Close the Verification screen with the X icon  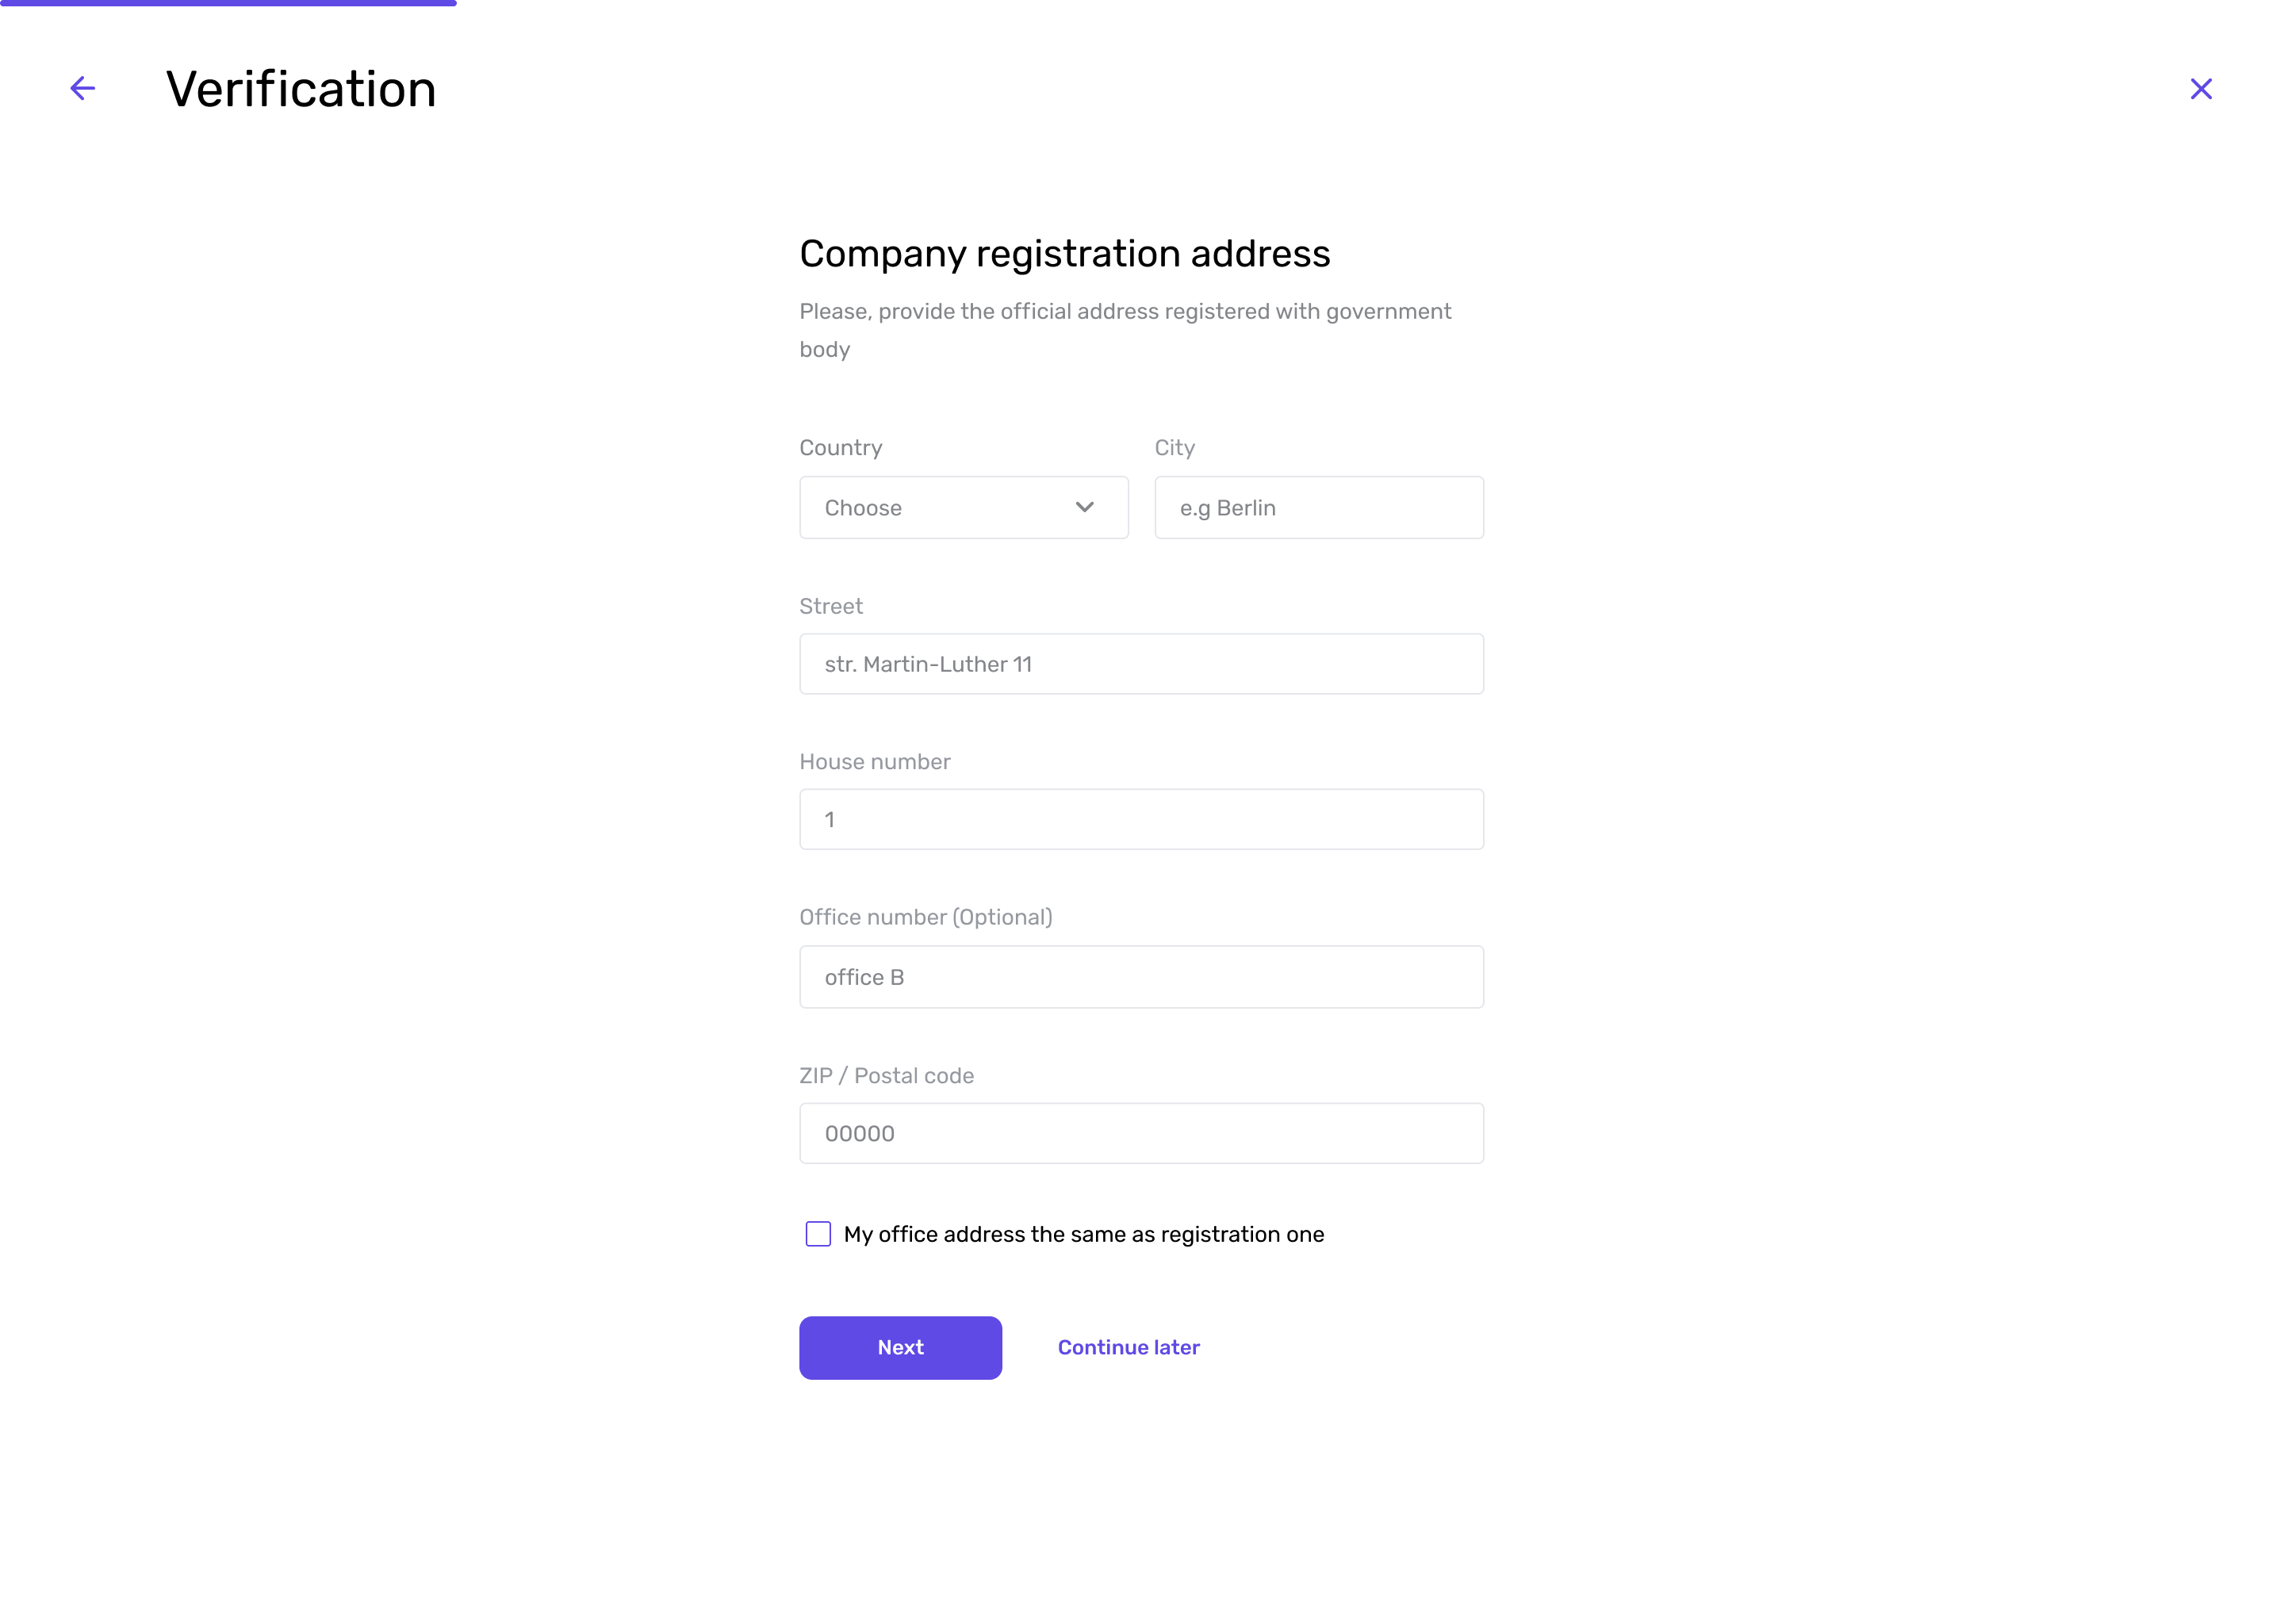[x=2200, y=89]
